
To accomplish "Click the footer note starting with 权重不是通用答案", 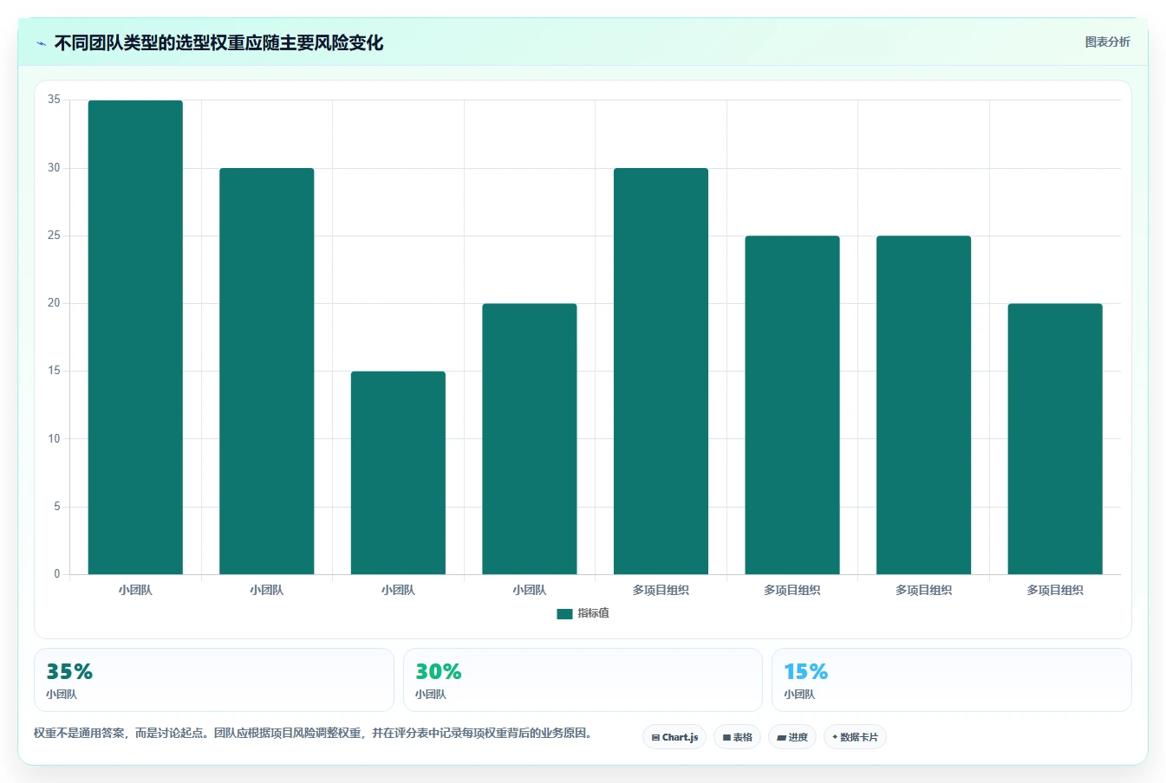I will point(315,734).
